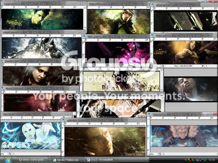Show hidden system tray icons
This screenshot has height=163, width=218.
click(186, 160)
